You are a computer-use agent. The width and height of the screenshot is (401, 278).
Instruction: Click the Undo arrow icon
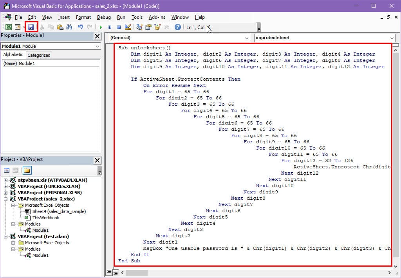tap(81, 27)
